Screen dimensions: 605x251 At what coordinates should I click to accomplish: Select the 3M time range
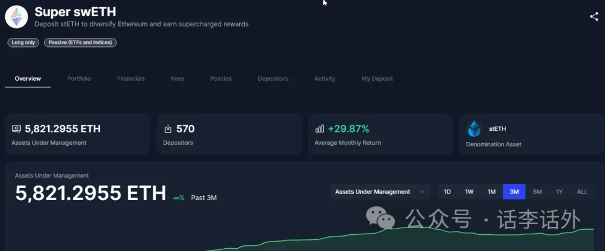click(514, 192)
